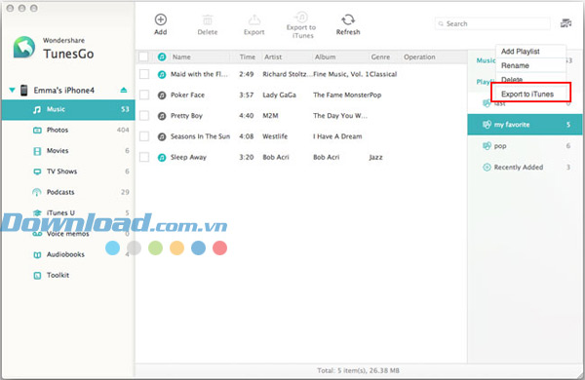
Task: Click the Bob Acri album cell
Action: [326, 158]
